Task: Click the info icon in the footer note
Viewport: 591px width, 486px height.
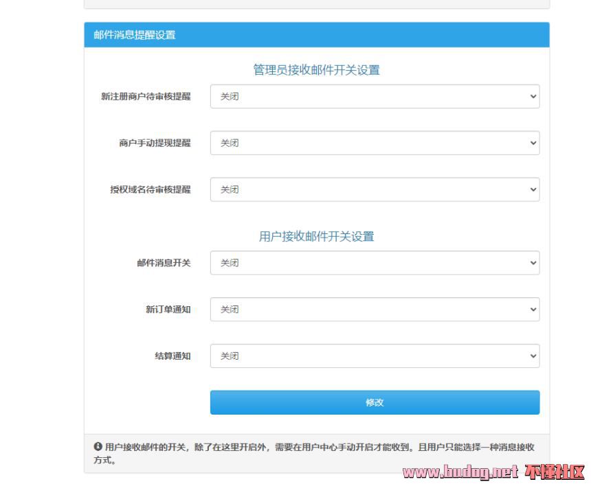Action: [98, 447]
